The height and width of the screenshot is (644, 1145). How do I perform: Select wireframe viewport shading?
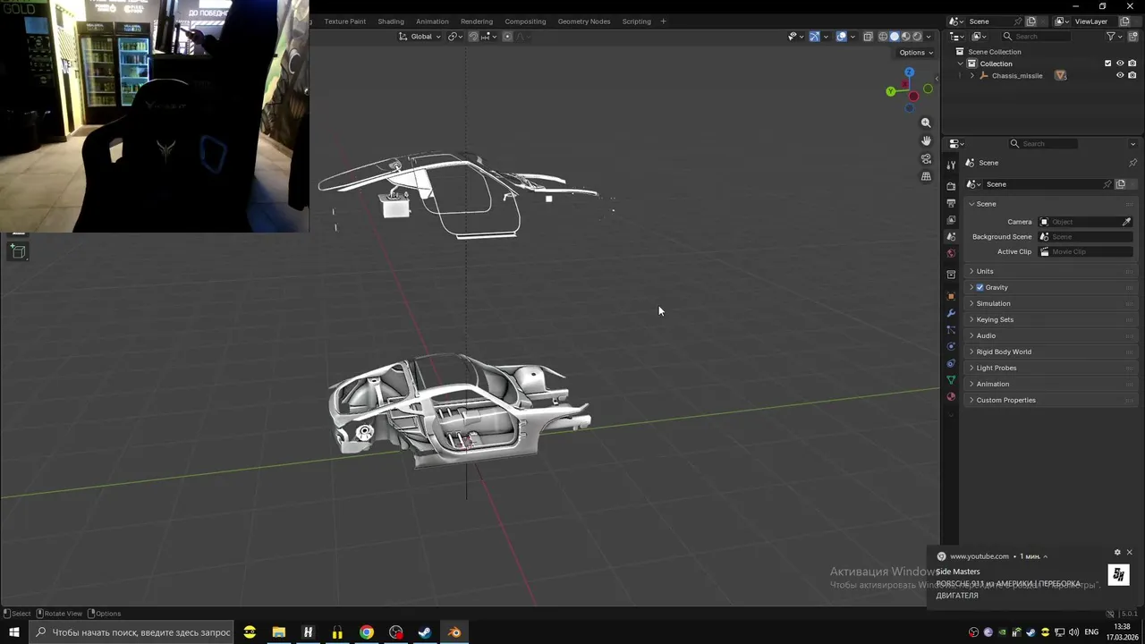[883, 37]
